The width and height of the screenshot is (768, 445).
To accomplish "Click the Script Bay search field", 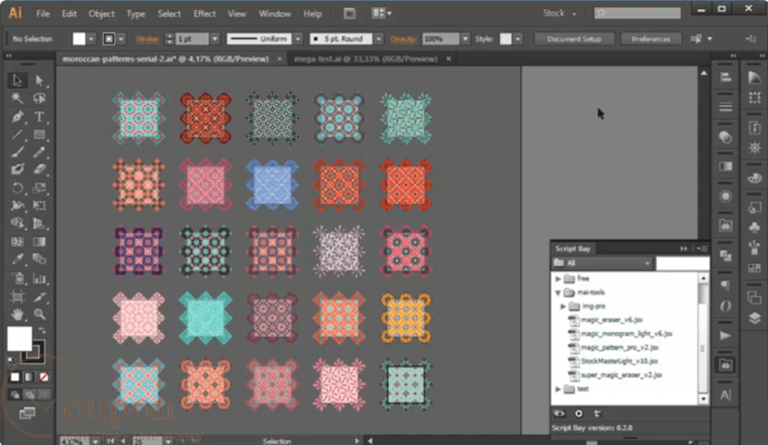I will (682, 263).
